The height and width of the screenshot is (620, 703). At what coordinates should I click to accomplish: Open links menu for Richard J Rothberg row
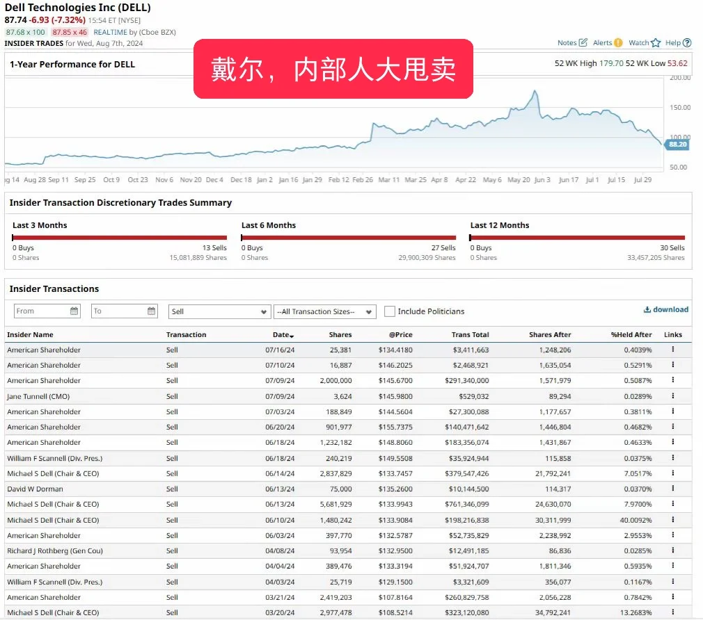pos(673,550)
